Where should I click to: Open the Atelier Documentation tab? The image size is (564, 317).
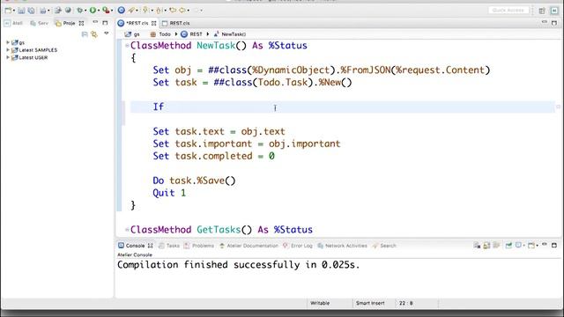click(249, 246)
